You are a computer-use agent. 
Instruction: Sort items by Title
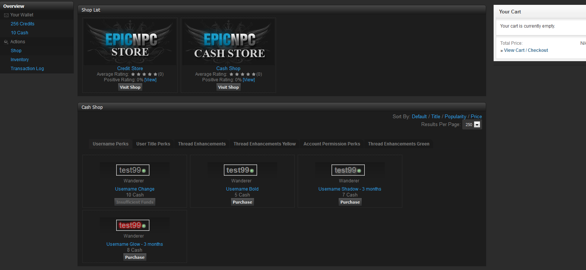click(x=435, y=117)
